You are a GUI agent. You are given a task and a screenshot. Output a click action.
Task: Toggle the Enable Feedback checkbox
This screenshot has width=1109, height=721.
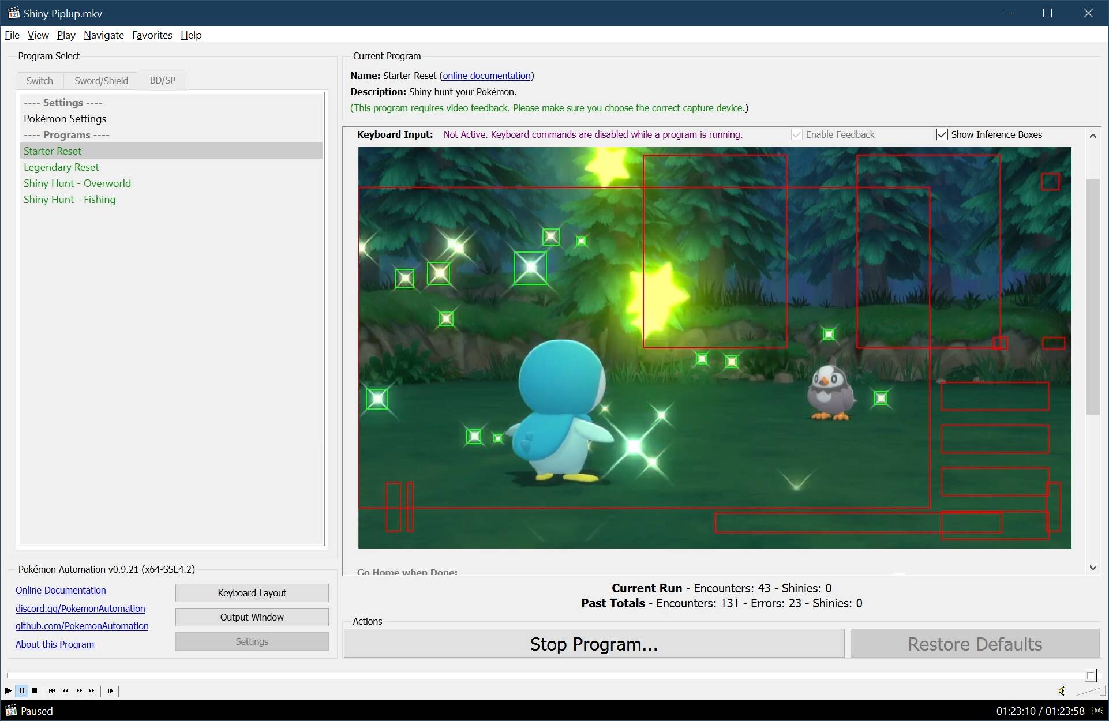[x=797, y=134]
